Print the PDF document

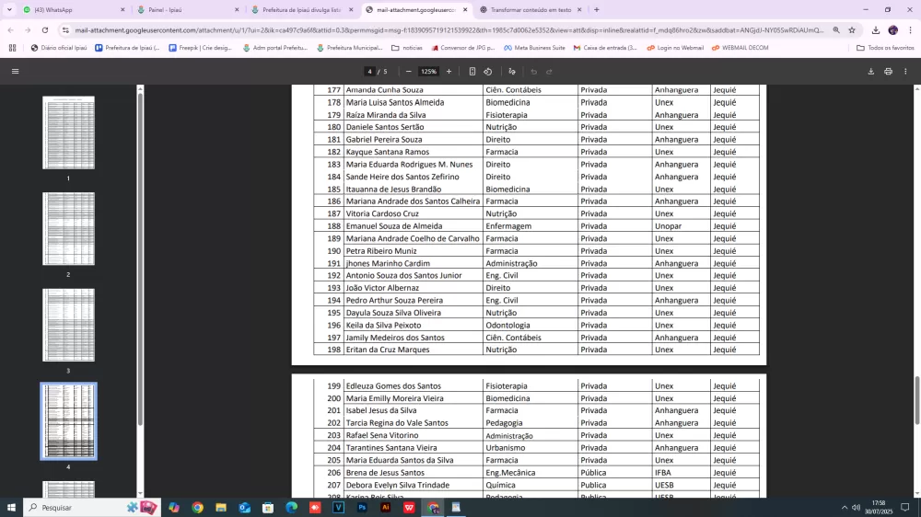[x=888, y=71]
